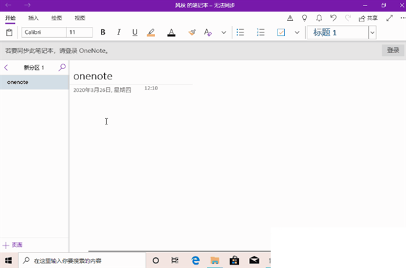Click the 共享 share button

pyautogui.click(x=368, y=18)
